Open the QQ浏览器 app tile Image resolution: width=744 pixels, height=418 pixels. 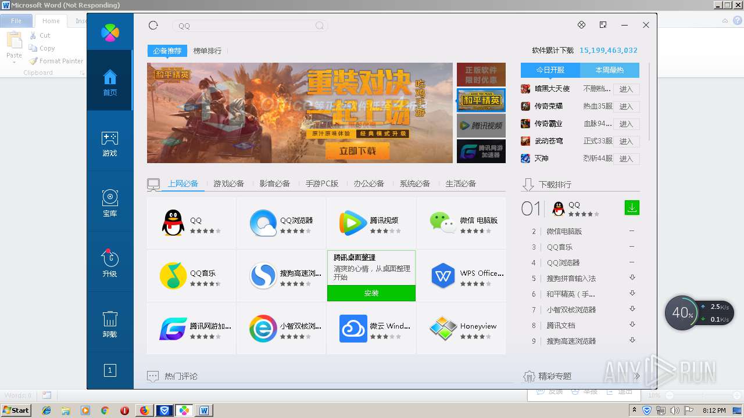pyautogui.click(x=281, y=224)
